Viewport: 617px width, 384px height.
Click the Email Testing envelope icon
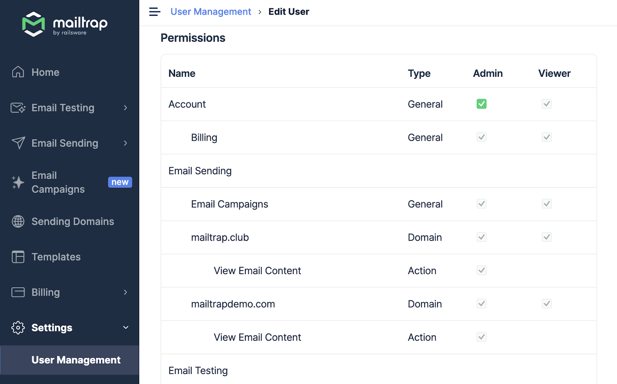18,108
